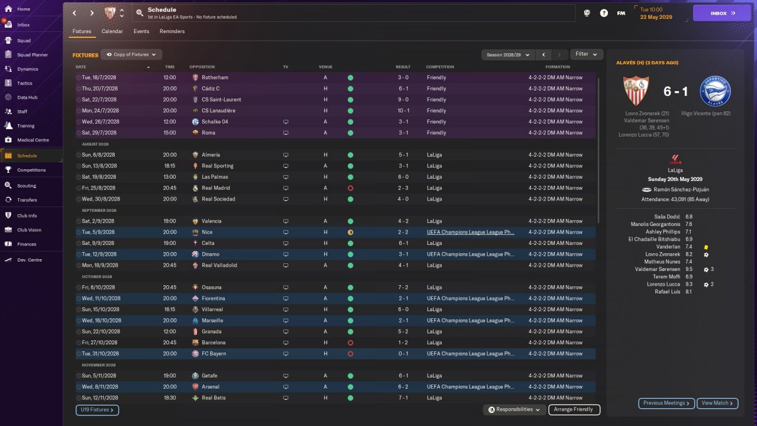Image resolution: width=757 pixels, height=426 pixels.
Task: Select the Nice fixture row circle
Action: click(78, 233)
